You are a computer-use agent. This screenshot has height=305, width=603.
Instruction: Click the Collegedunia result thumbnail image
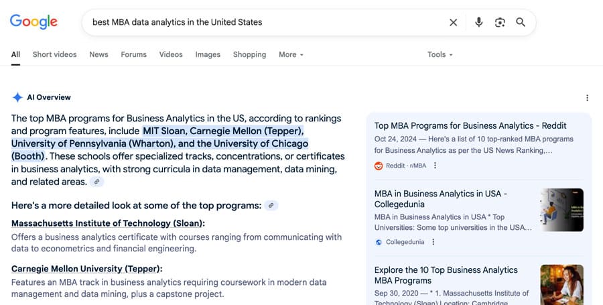(x=562, y=210)
